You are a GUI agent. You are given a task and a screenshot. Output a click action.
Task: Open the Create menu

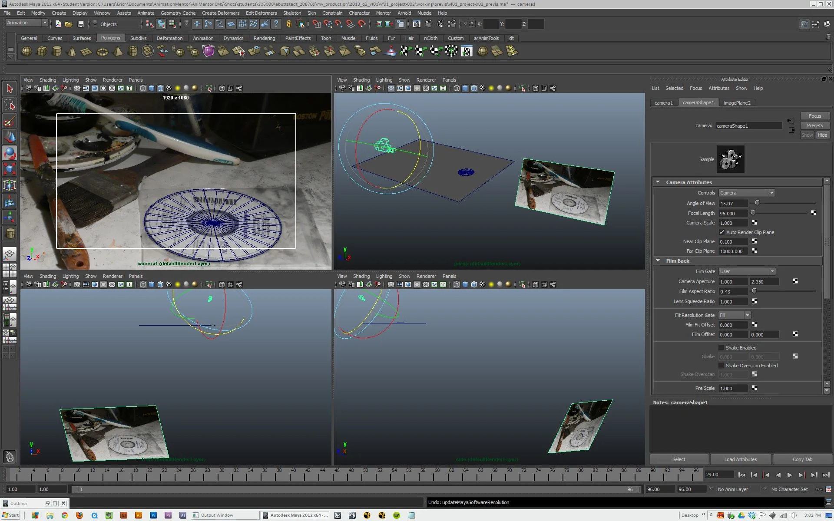click(x=59, y=13)
